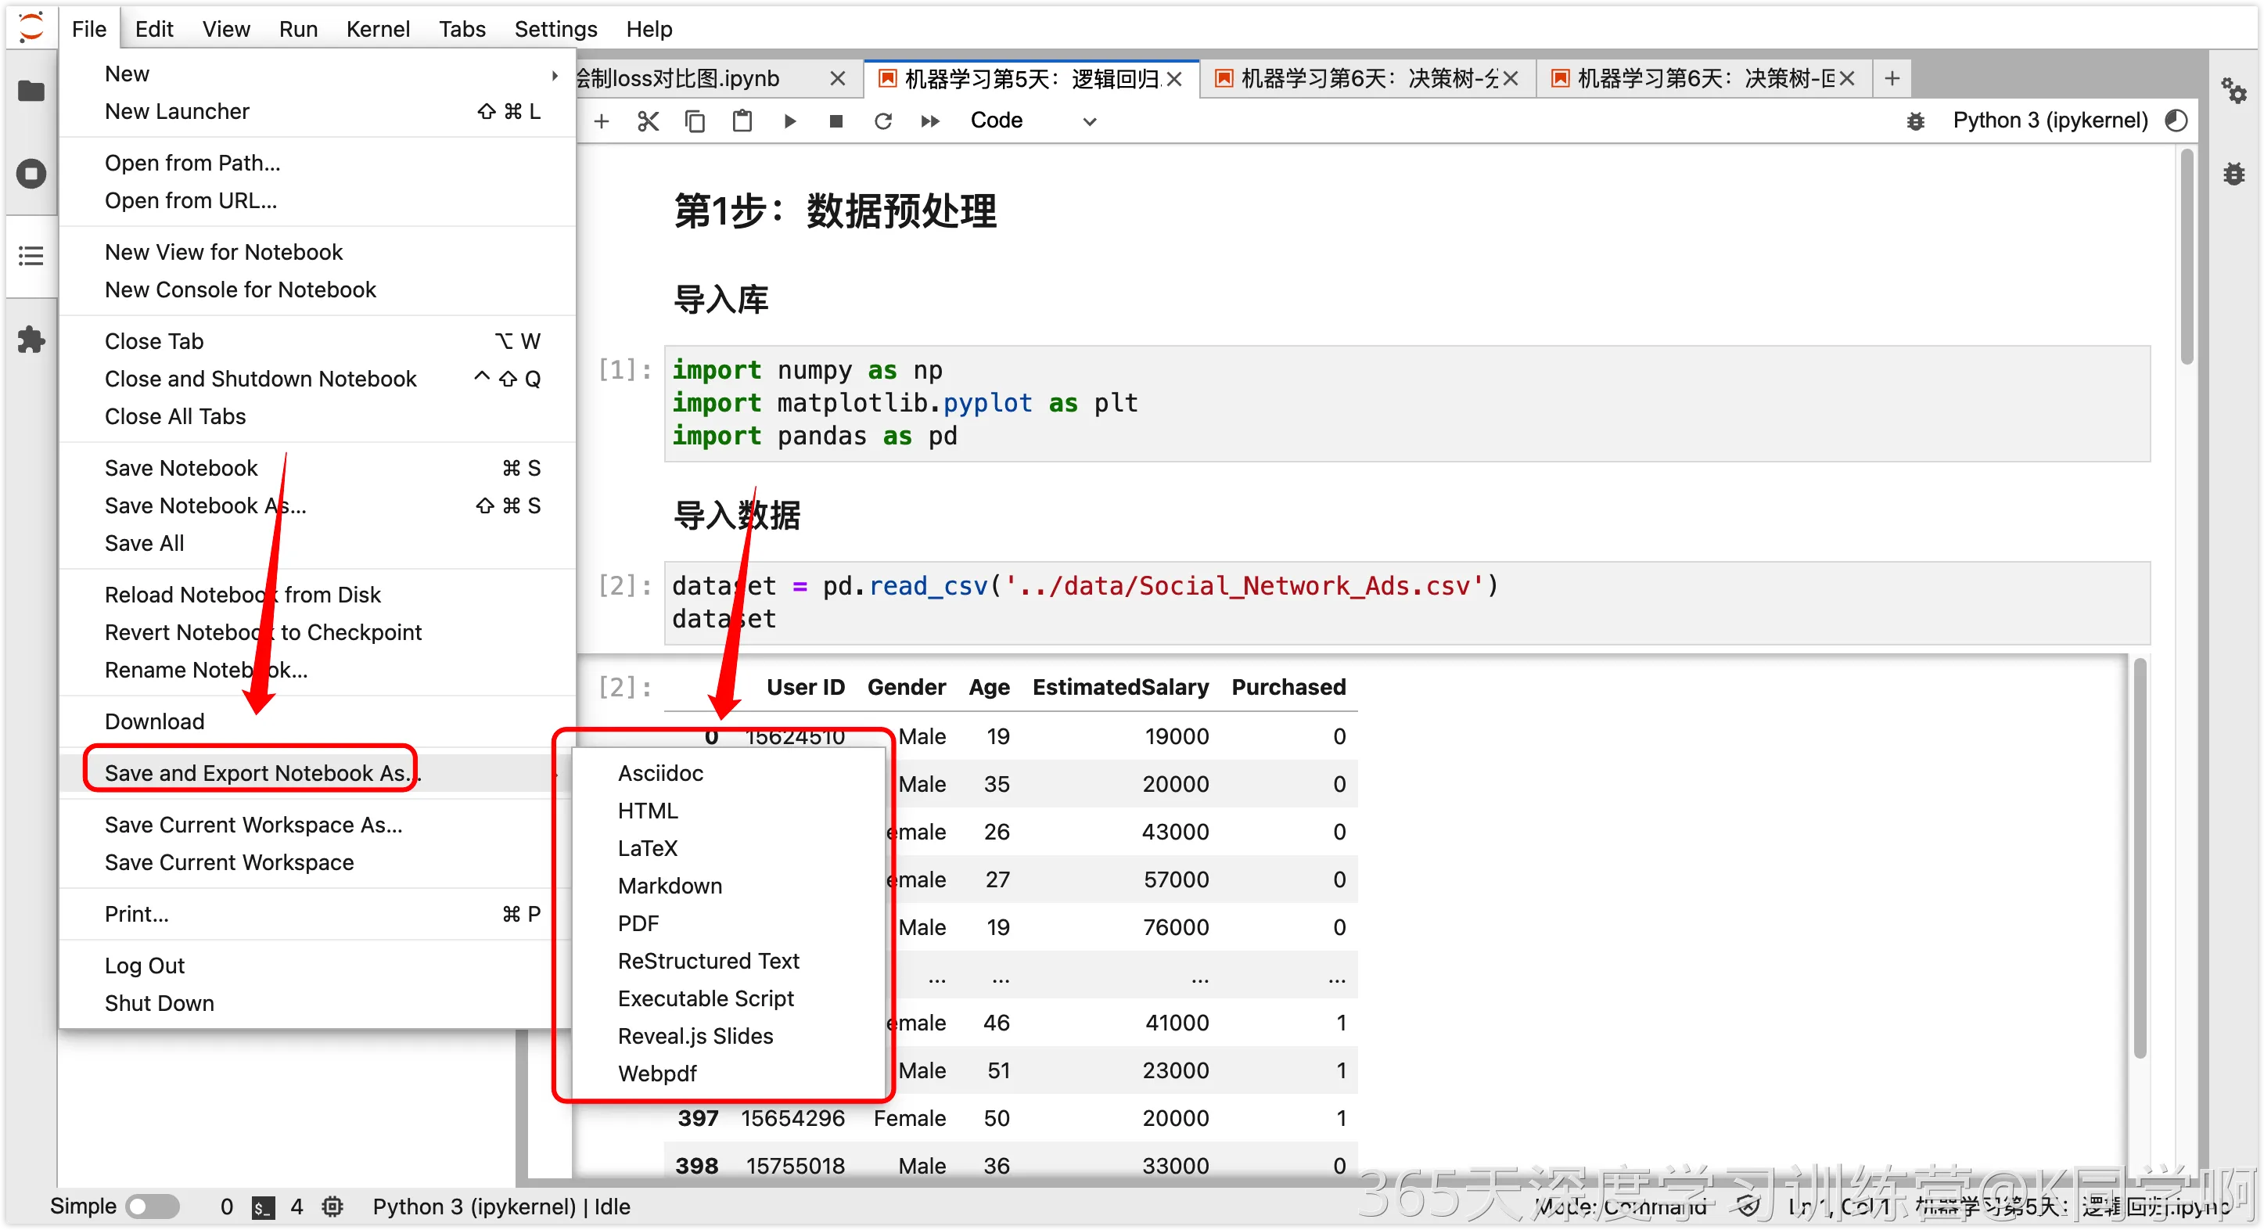
Task: Select Save and Export Notebook As entry
Action: [318, 773]
